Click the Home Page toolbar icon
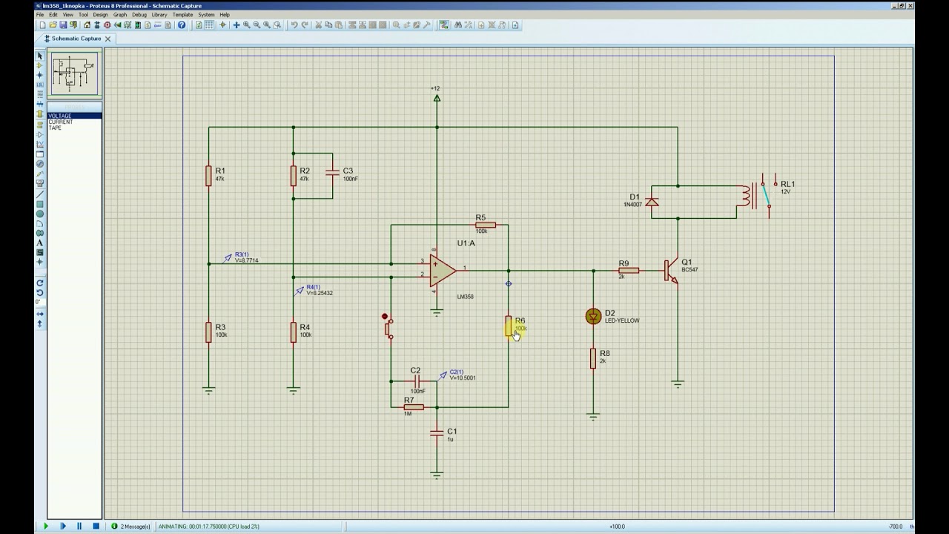This screenshot has height=534, width=949. tap(87, 24)
